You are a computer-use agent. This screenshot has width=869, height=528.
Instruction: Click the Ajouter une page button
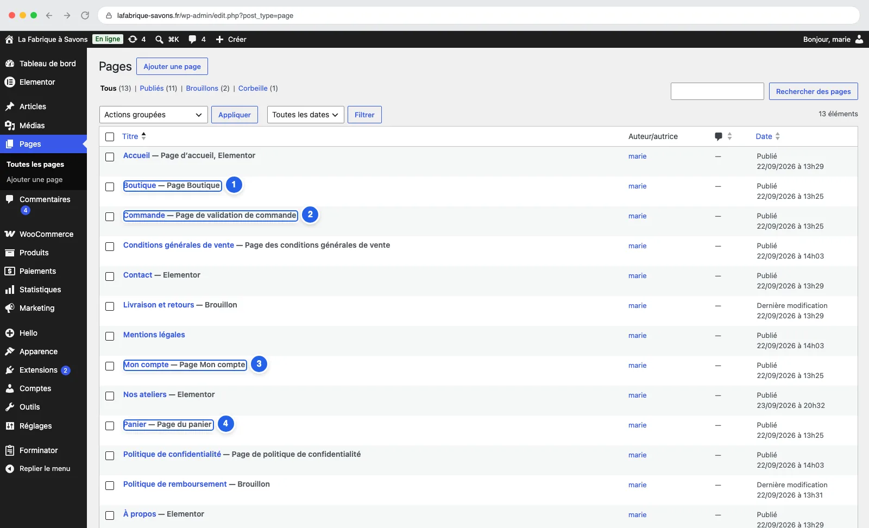click(x=172, y=66)
